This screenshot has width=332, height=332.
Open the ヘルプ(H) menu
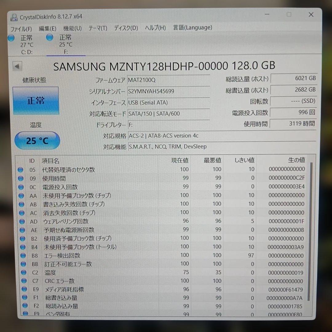pos(155,28)
